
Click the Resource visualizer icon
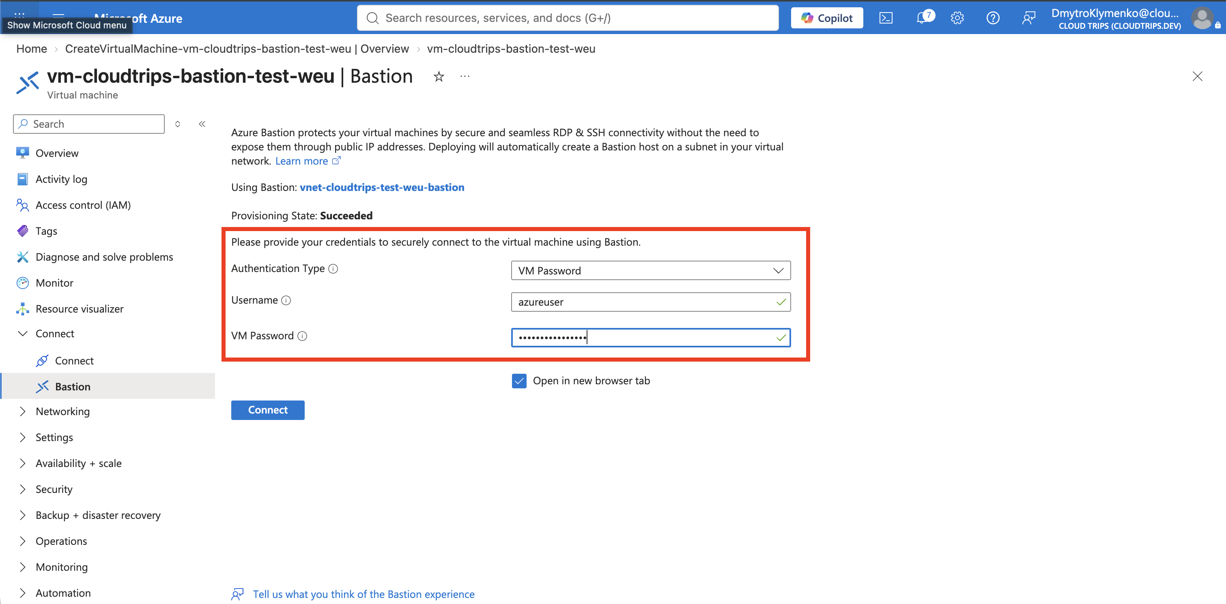(x=22, y=308)
